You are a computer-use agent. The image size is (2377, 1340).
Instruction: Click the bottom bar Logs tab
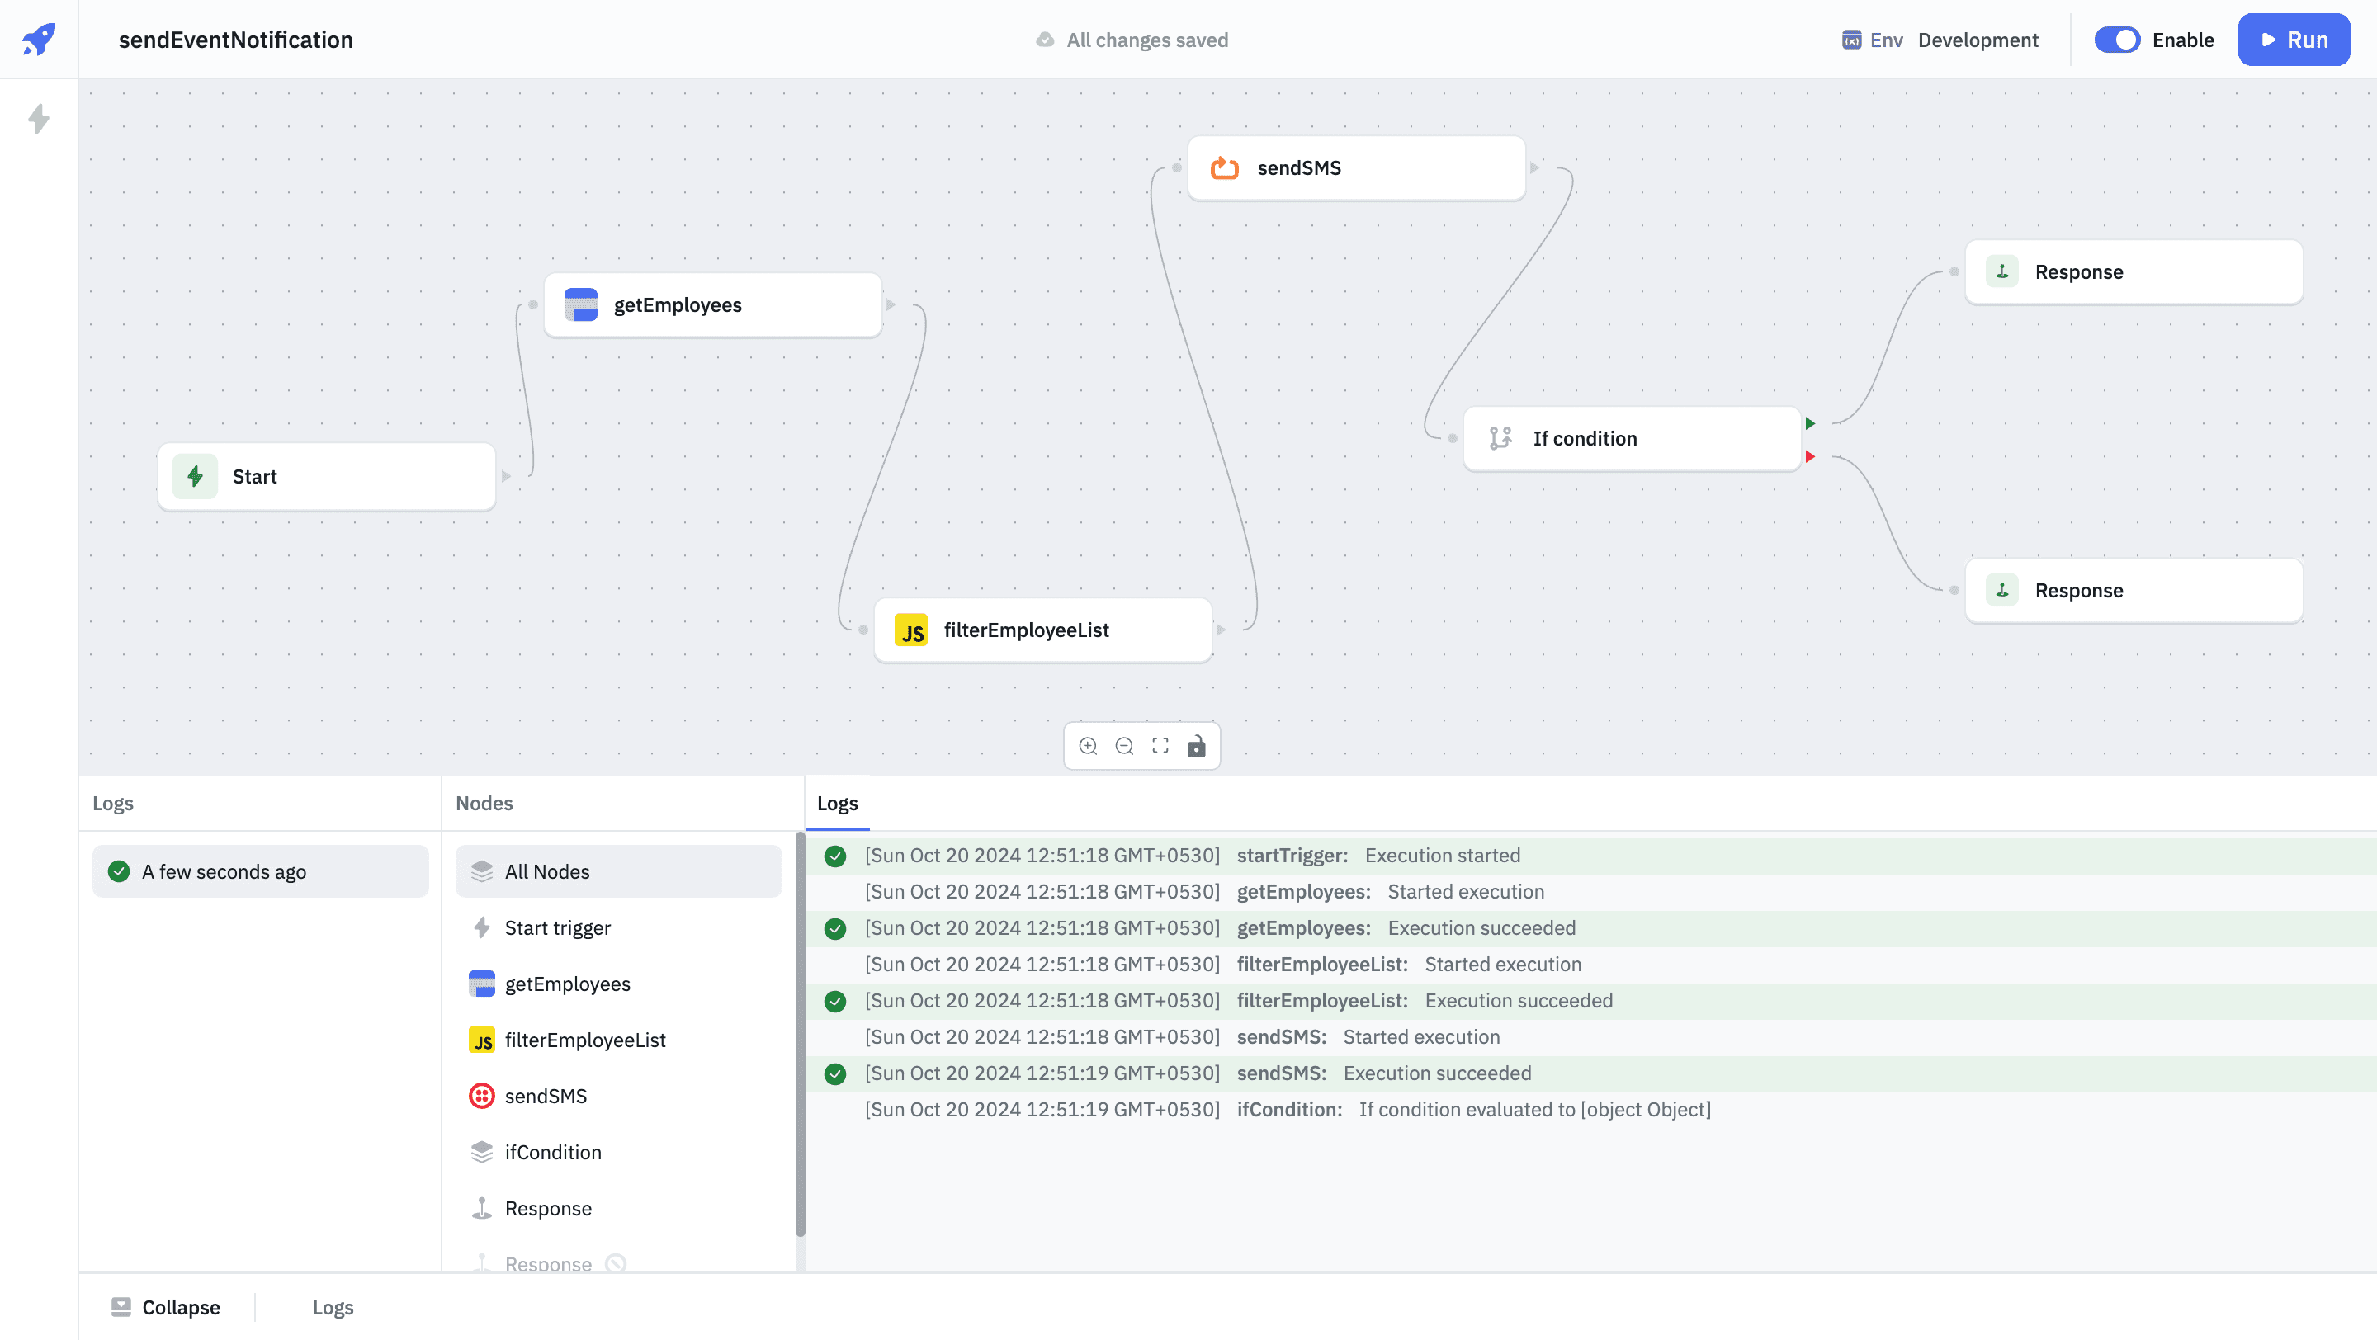(332, 1307)
